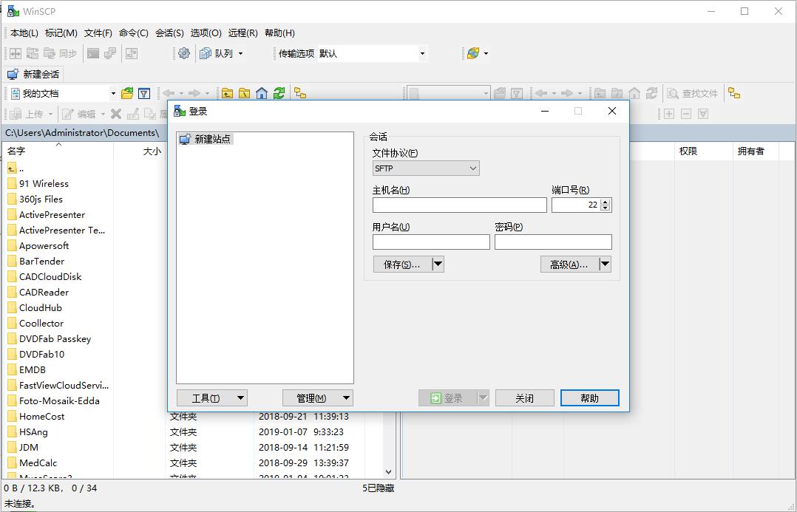Go to root directory in the local panel
The width and height of the screenshot is (797, 512).
coord(245,93)
